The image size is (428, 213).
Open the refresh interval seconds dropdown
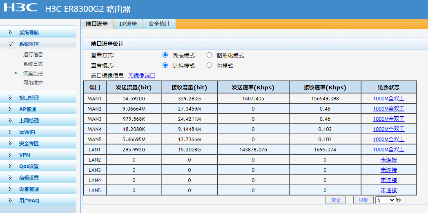[386, 200]
